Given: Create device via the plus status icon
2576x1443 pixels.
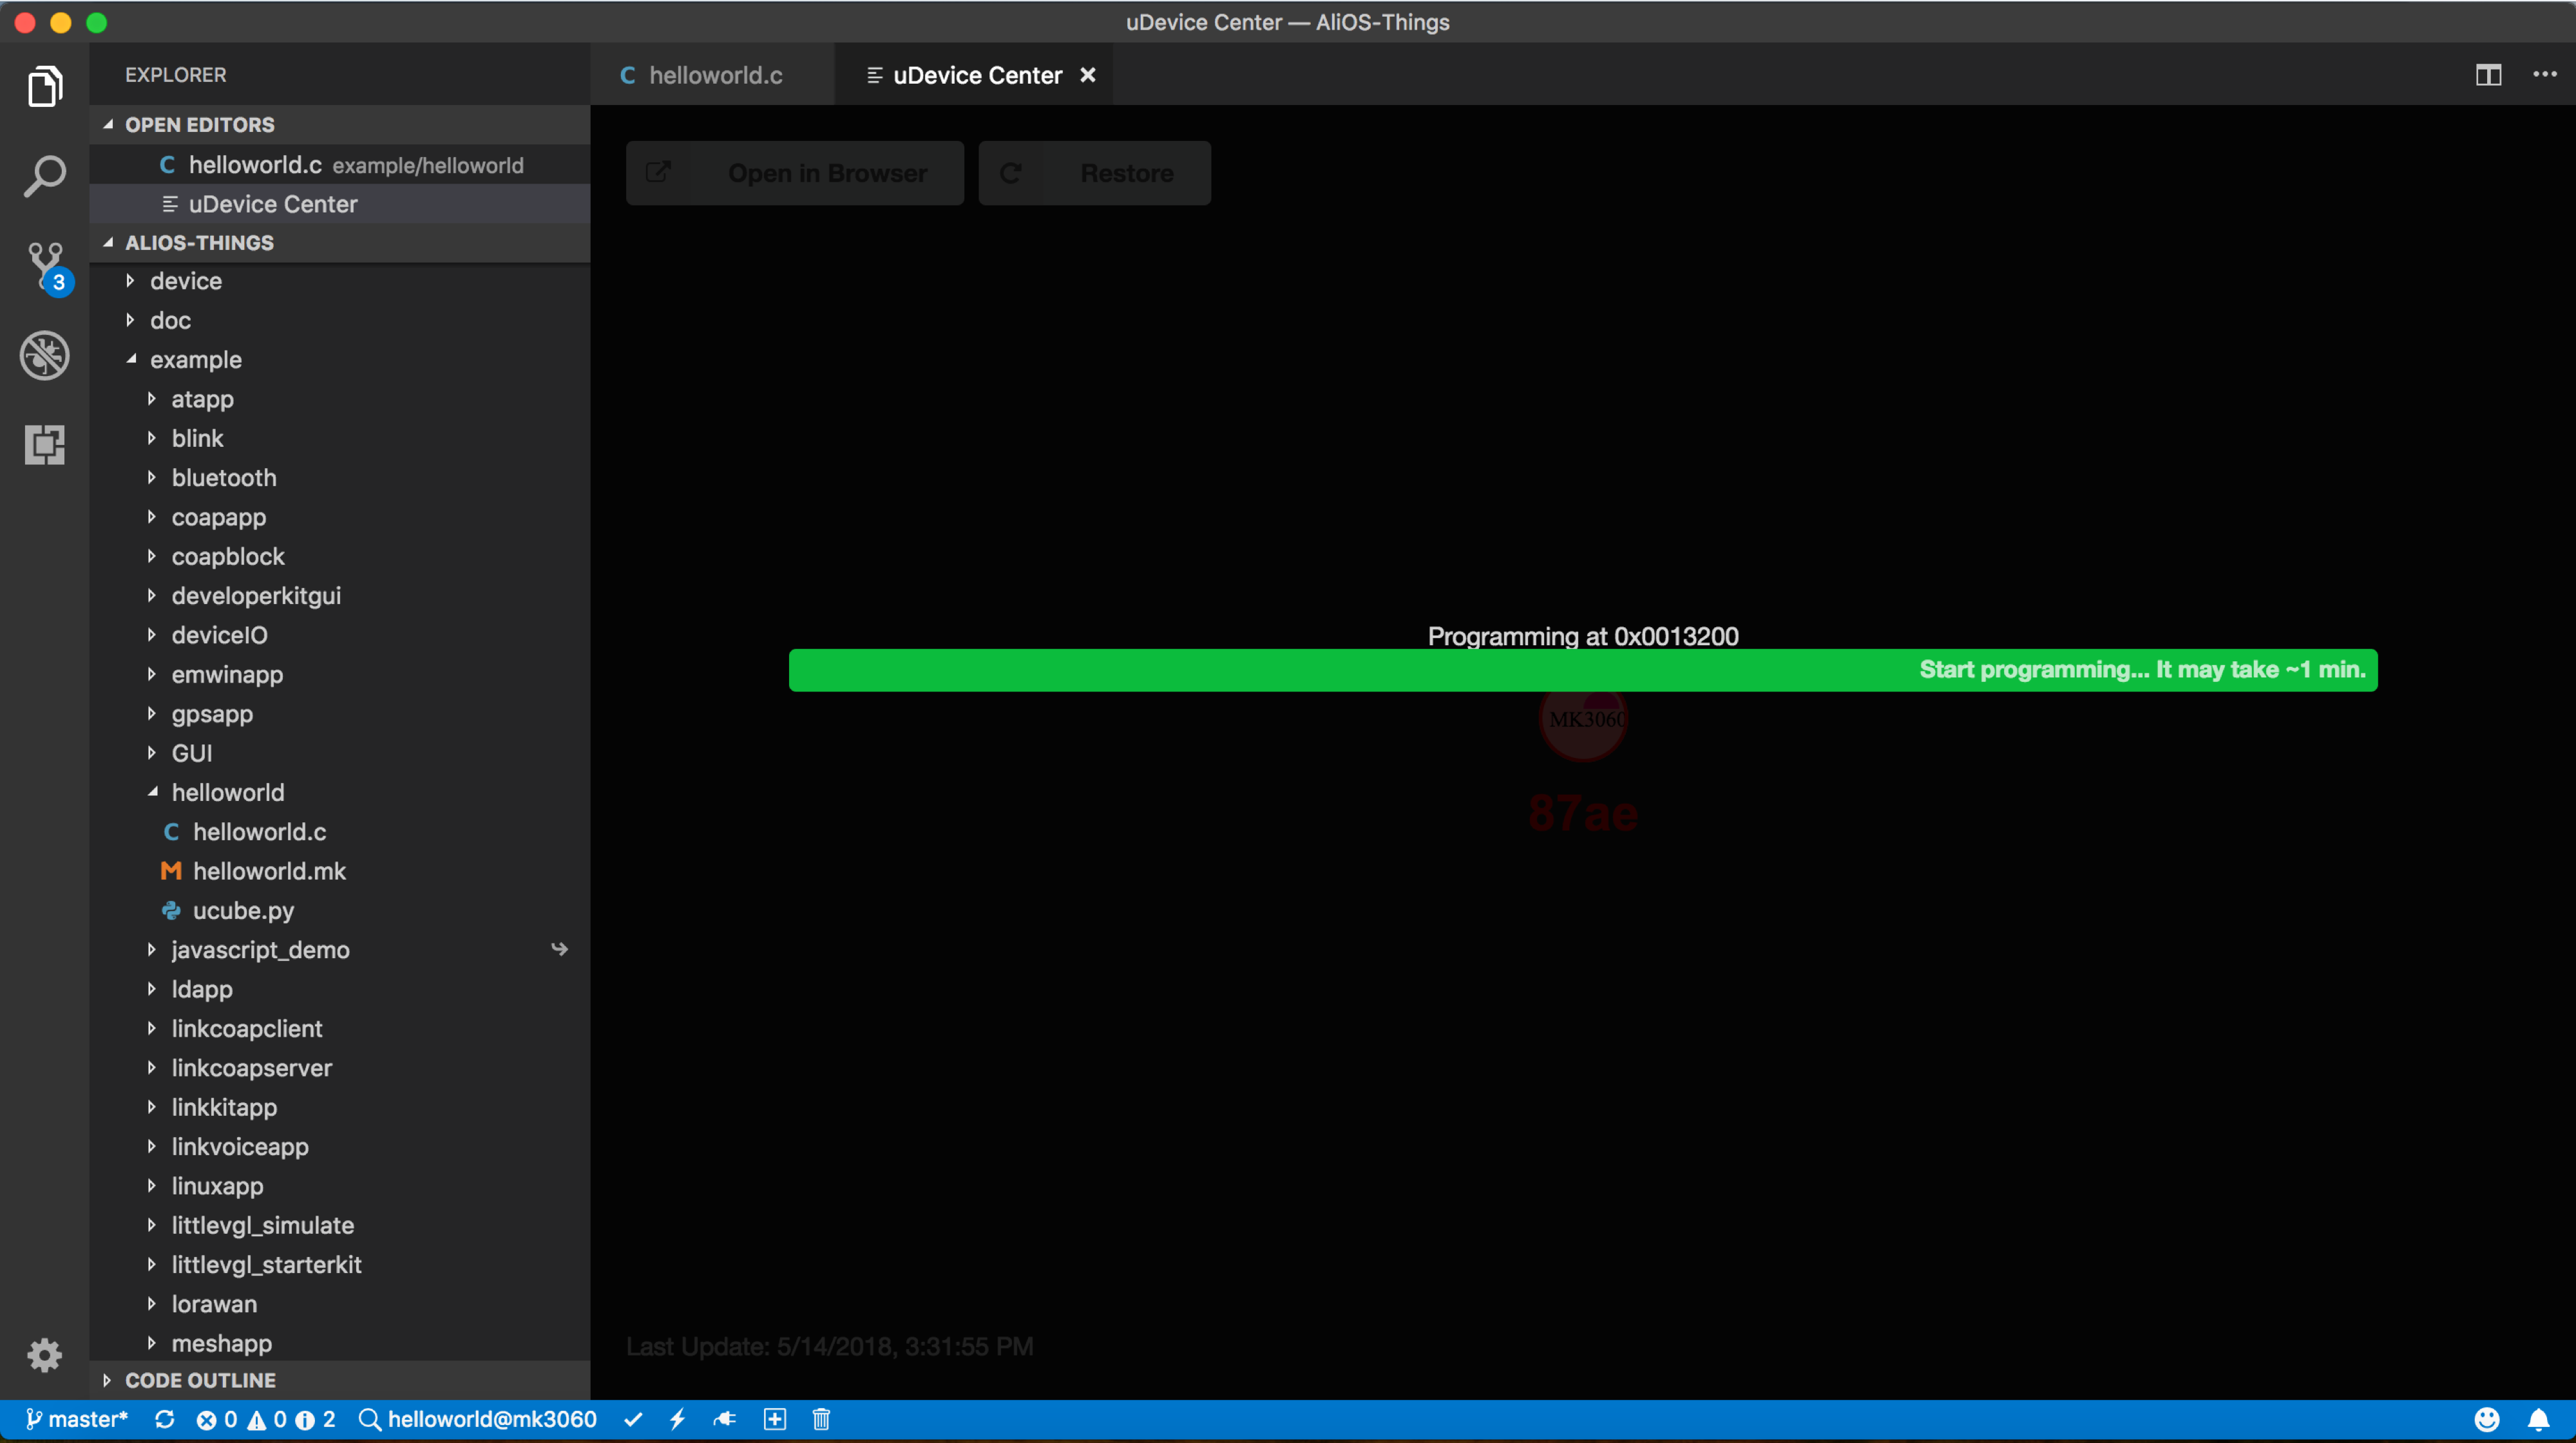Looking at the screenshot, I should click(x=774, y=1419).
